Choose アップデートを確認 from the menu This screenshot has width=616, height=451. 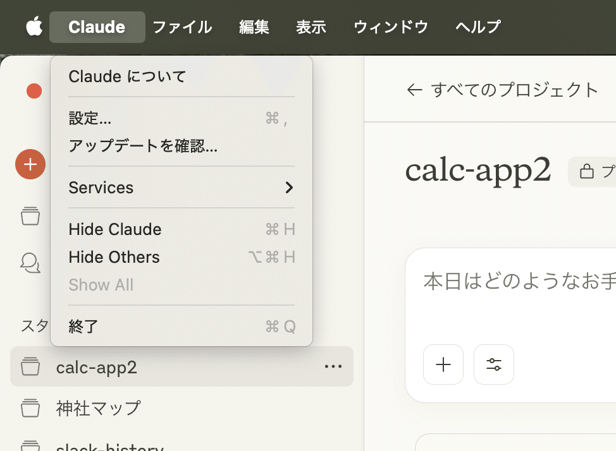[x=142, y=147]
